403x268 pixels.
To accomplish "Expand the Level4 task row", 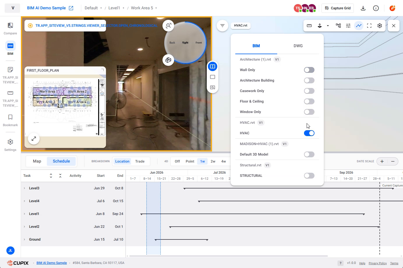I will click(24, 201).
